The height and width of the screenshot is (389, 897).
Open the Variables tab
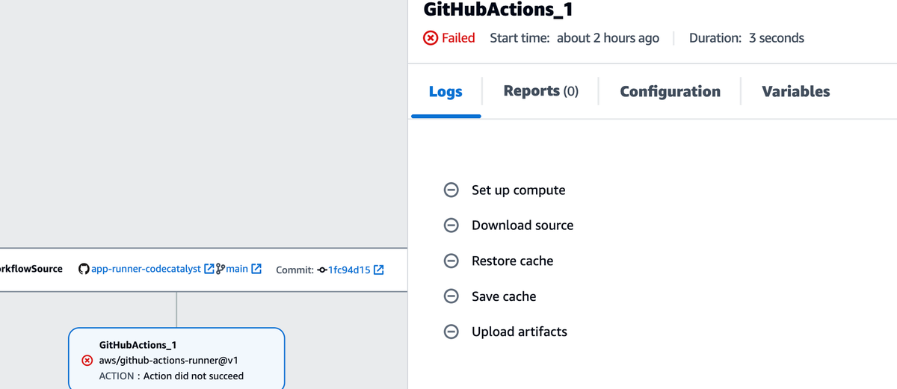[795, 92]
